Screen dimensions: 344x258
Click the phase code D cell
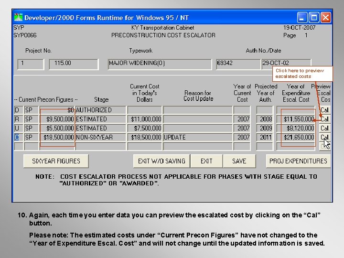[19, 110]
